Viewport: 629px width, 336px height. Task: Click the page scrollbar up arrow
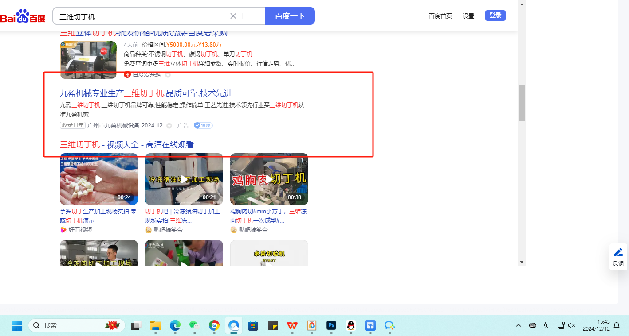click(522, 4)
